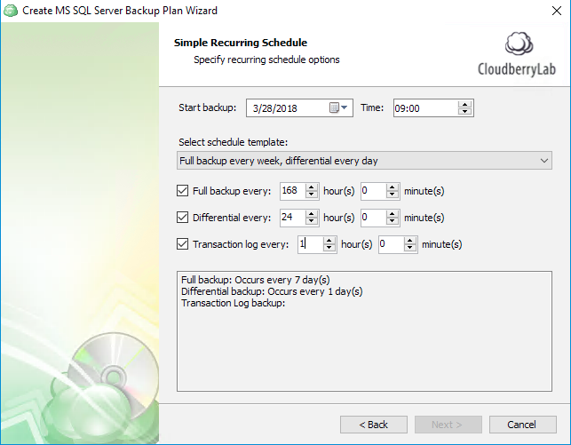Decrease the Time value with down arrow

click(464, 112)
